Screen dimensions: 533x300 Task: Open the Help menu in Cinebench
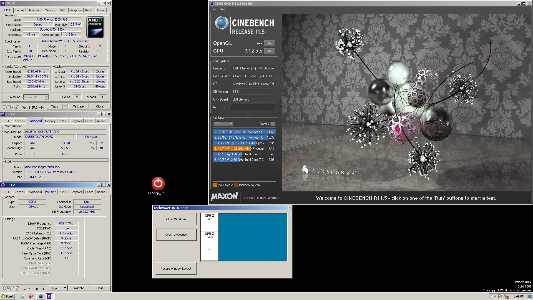click(x=223, y=9)
